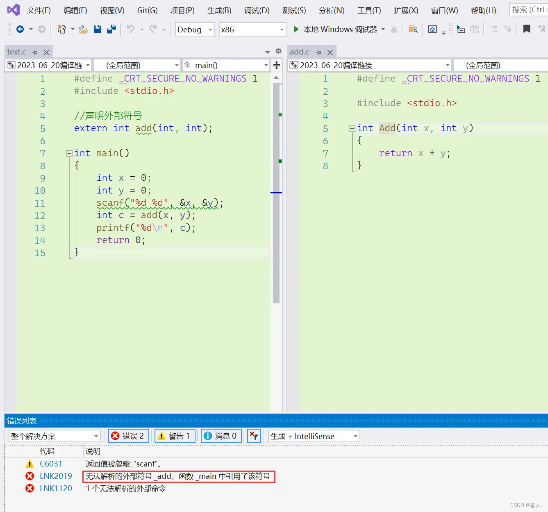Close the text.c tab

click(x=46, y=52)
